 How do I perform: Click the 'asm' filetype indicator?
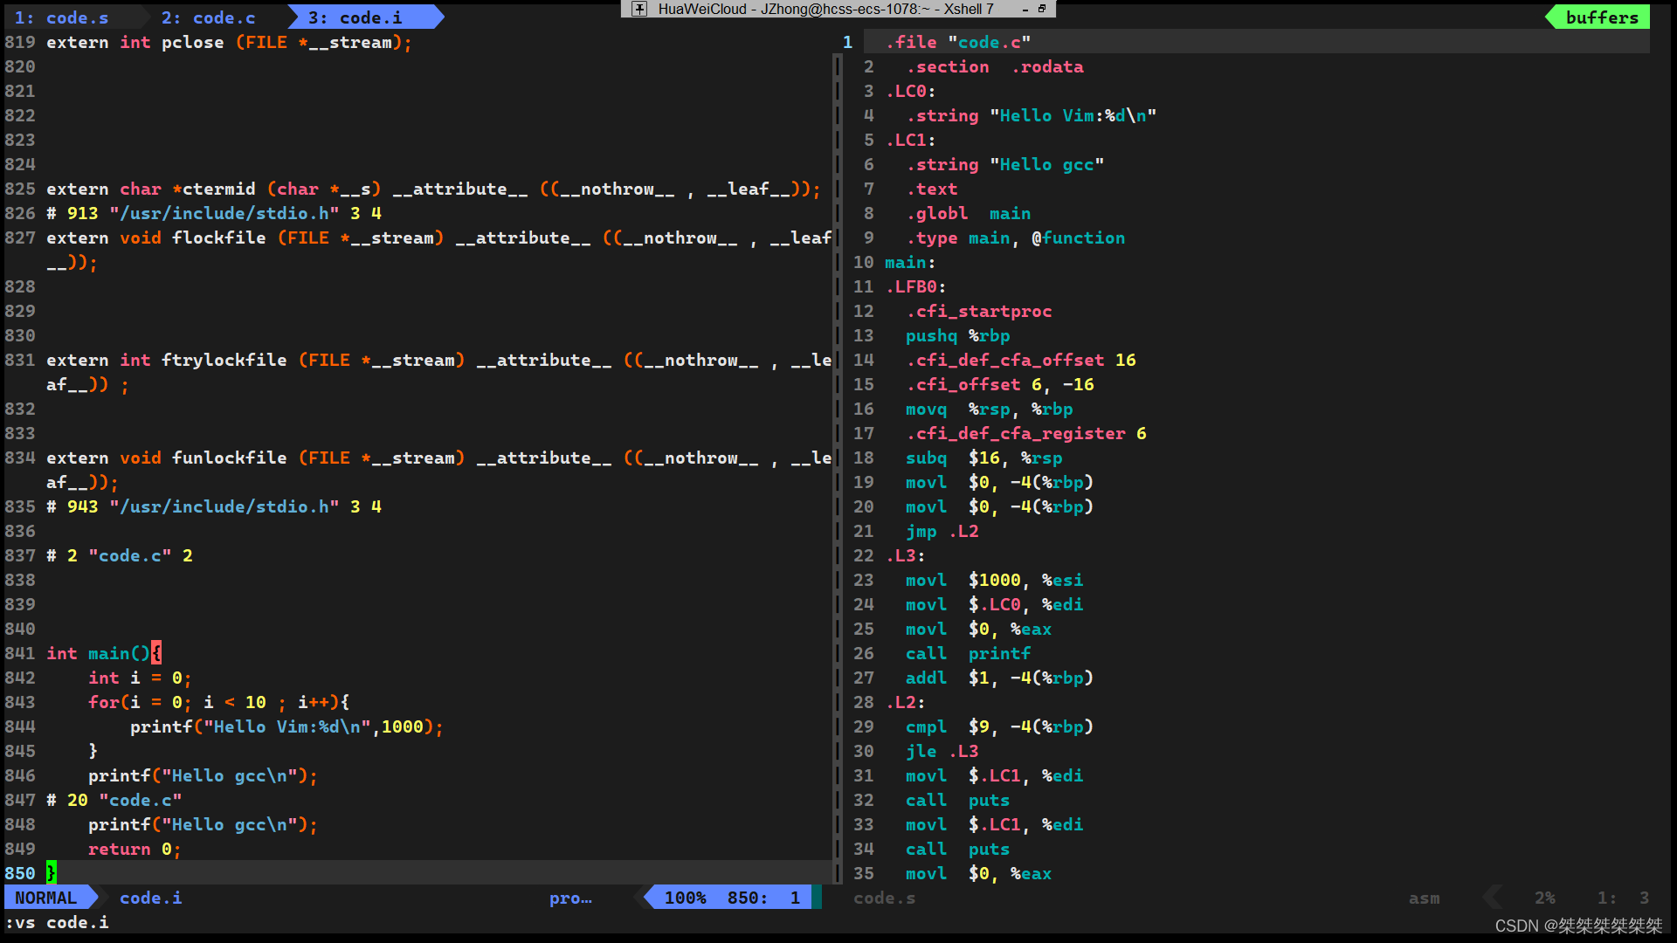pyautogui.click(x=1424, y=898)
